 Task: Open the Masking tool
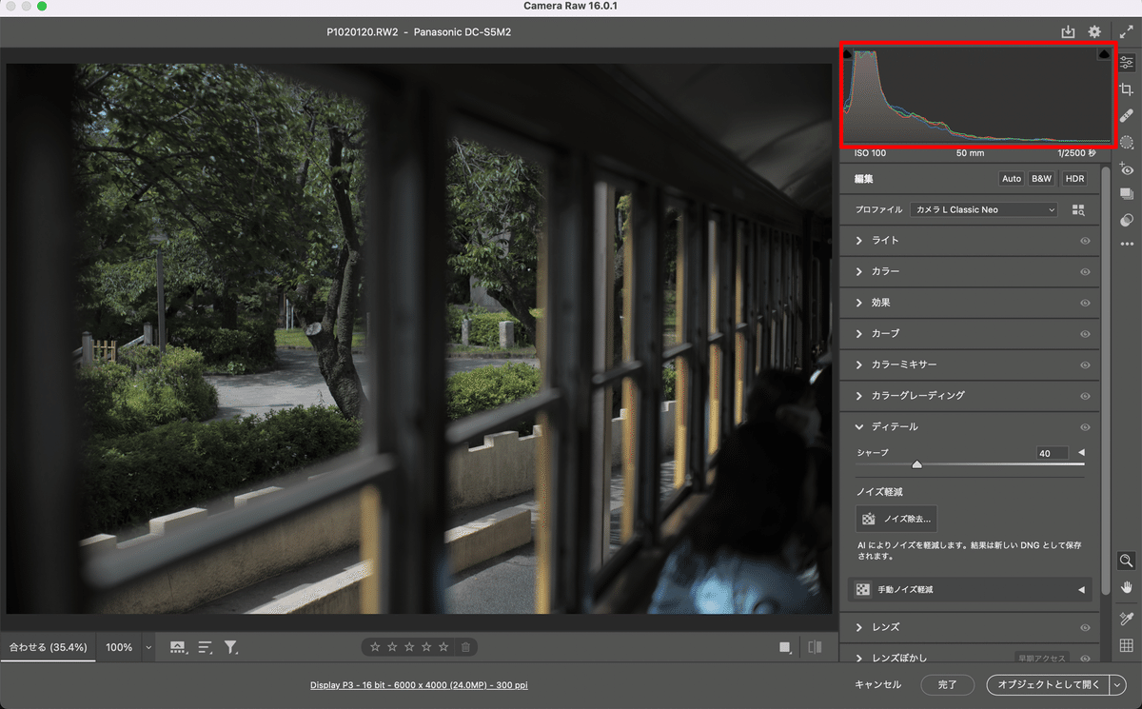pyautogui.click(x=1127, y=142)
